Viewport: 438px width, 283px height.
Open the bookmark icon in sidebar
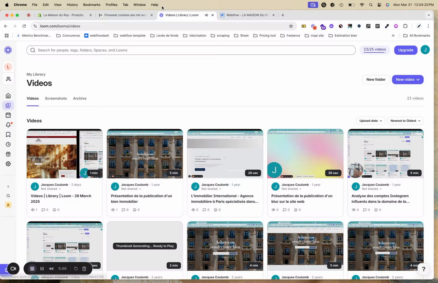pyautogui.click(x=8, y=135)
